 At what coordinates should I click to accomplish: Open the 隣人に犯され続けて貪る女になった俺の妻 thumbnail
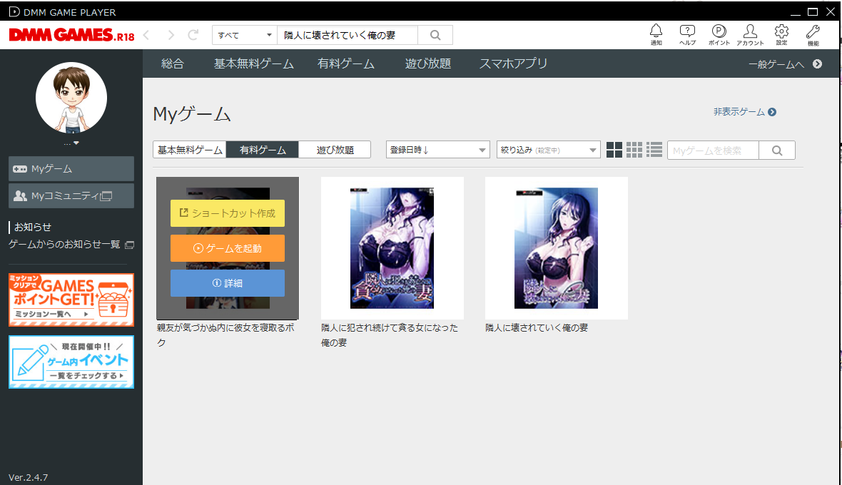[392, 248]
